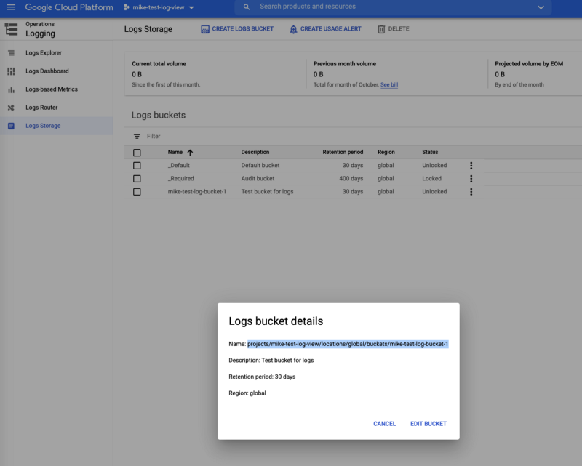Check the _Required bucket checkbox
This screenshot has height=466, width=582.
(137, 178)
